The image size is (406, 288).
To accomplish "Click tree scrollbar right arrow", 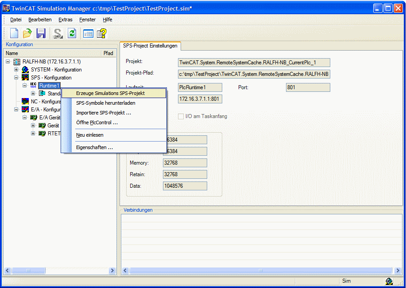I will pos(112,270).
